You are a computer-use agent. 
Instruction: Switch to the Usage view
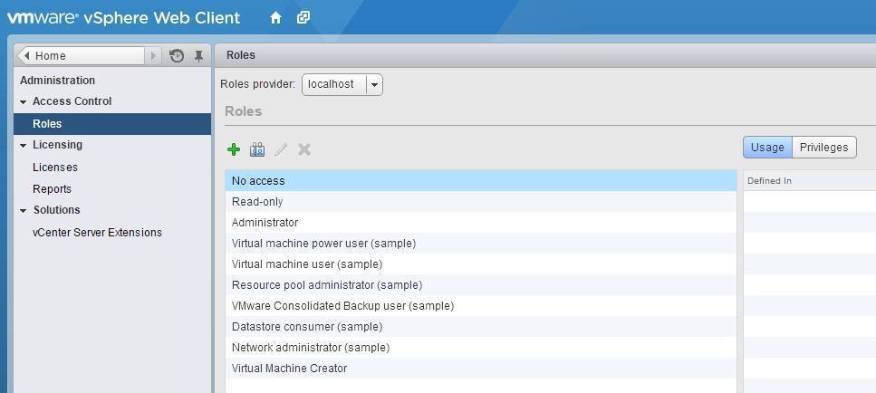pyautogui.click(x=767, y=148)
